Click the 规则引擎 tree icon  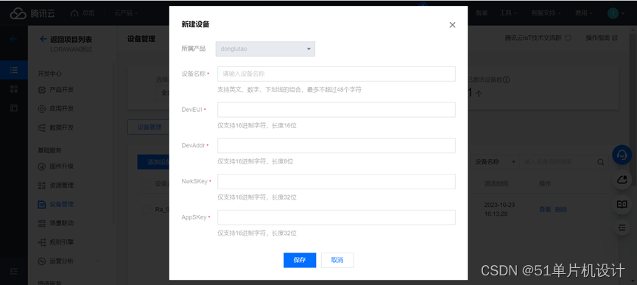point(41,242)
